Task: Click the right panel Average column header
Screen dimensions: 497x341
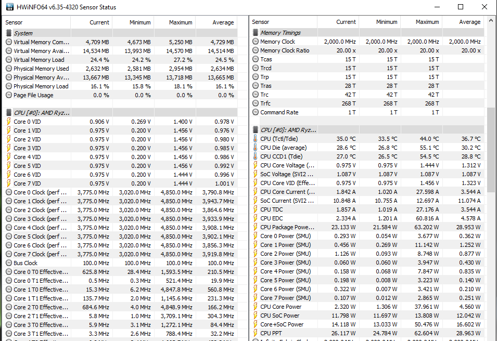Action: (x=463, y=22)
